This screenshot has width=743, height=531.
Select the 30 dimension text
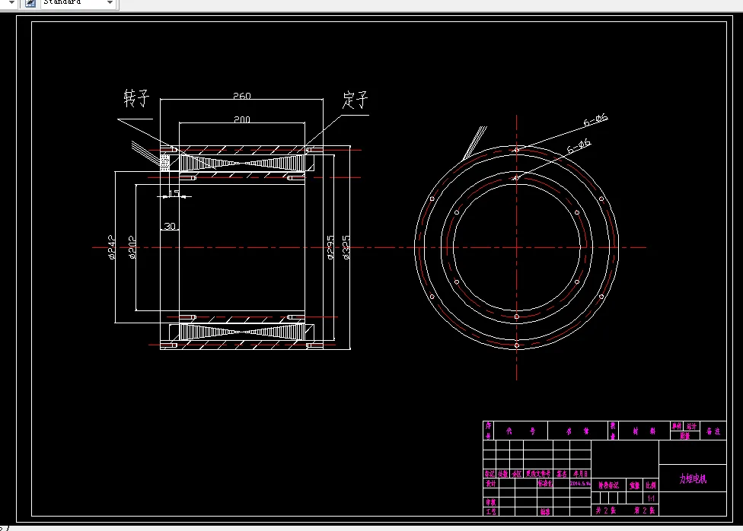170,226
